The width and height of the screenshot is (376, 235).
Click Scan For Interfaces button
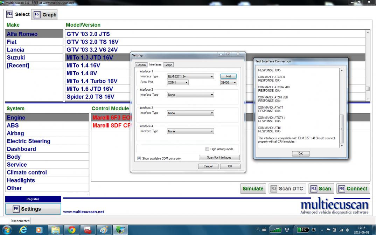click(x=219, y=157)
